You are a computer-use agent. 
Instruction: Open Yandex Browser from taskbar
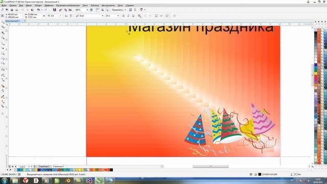(26, 180)
